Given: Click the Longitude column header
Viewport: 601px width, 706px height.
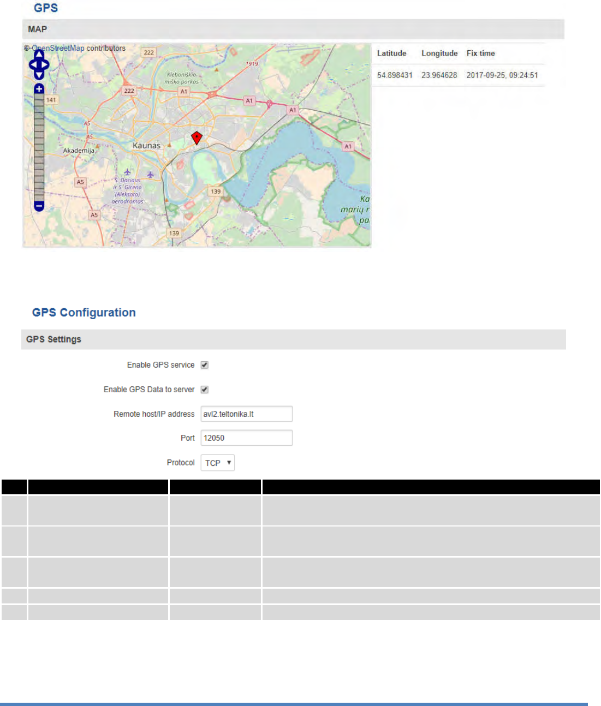Looking at the screenshot, I should (x=439, y=53).
